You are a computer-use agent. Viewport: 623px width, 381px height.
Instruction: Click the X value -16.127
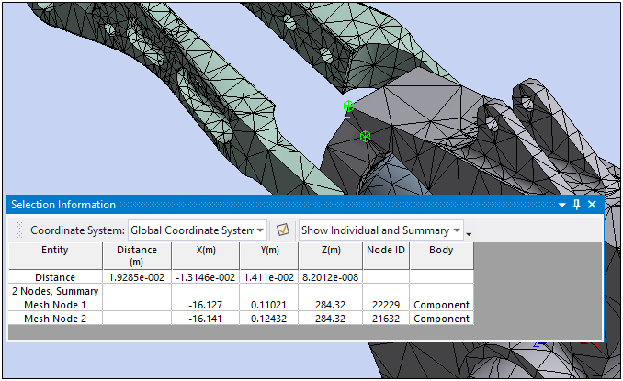(206, 305)
